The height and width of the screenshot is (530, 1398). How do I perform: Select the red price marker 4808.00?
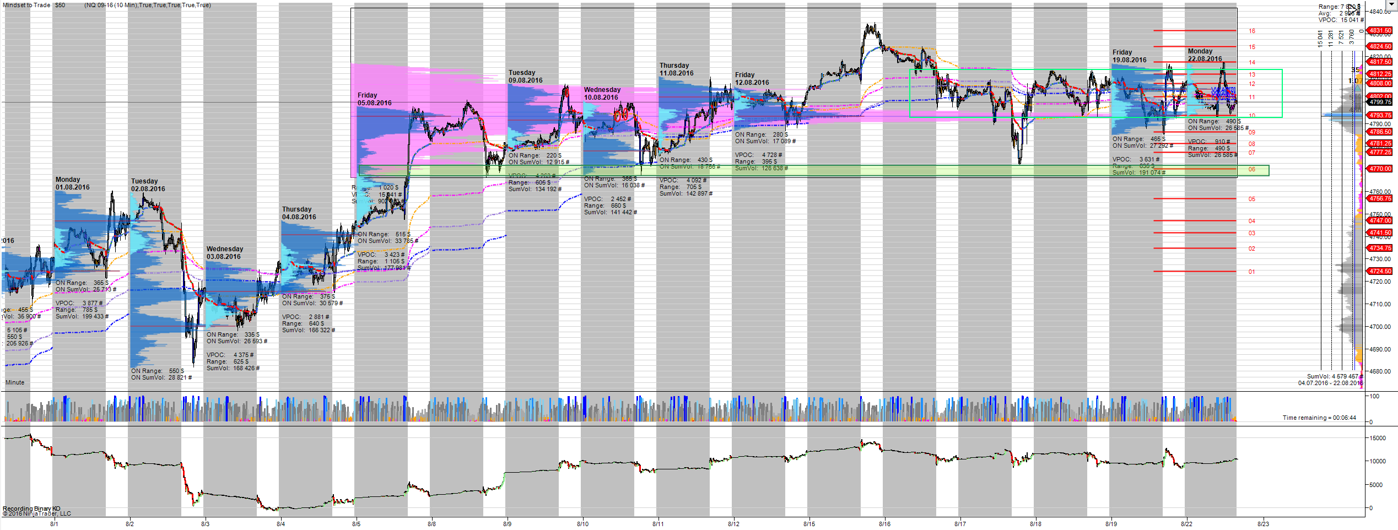point(1380,83)
